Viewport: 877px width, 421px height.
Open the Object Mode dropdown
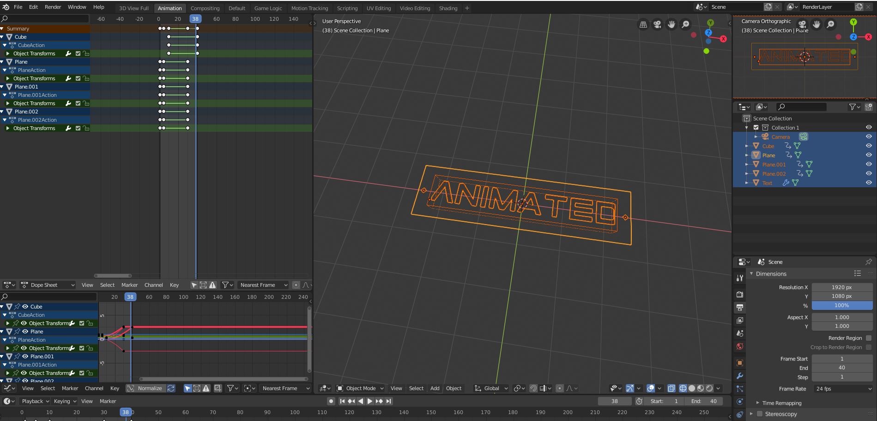(360, 388)
